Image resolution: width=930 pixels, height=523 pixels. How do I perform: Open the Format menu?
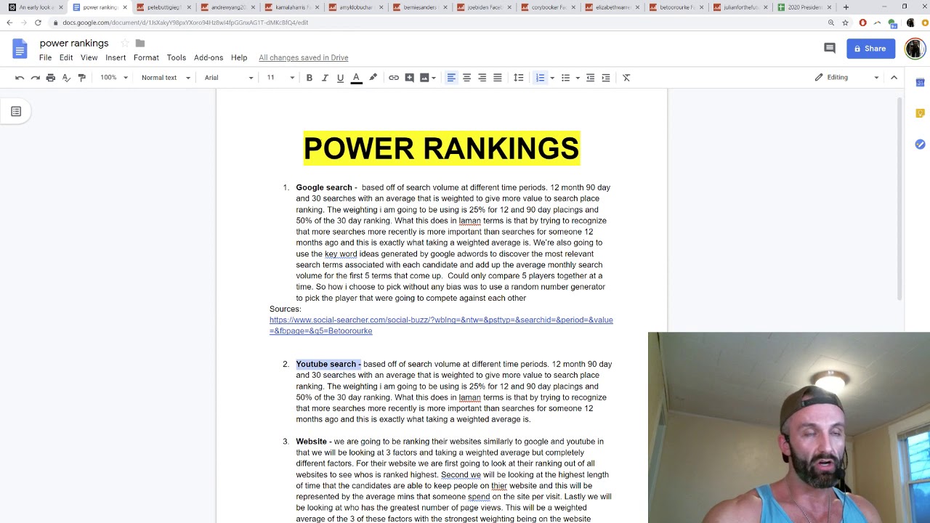(146, 58)
